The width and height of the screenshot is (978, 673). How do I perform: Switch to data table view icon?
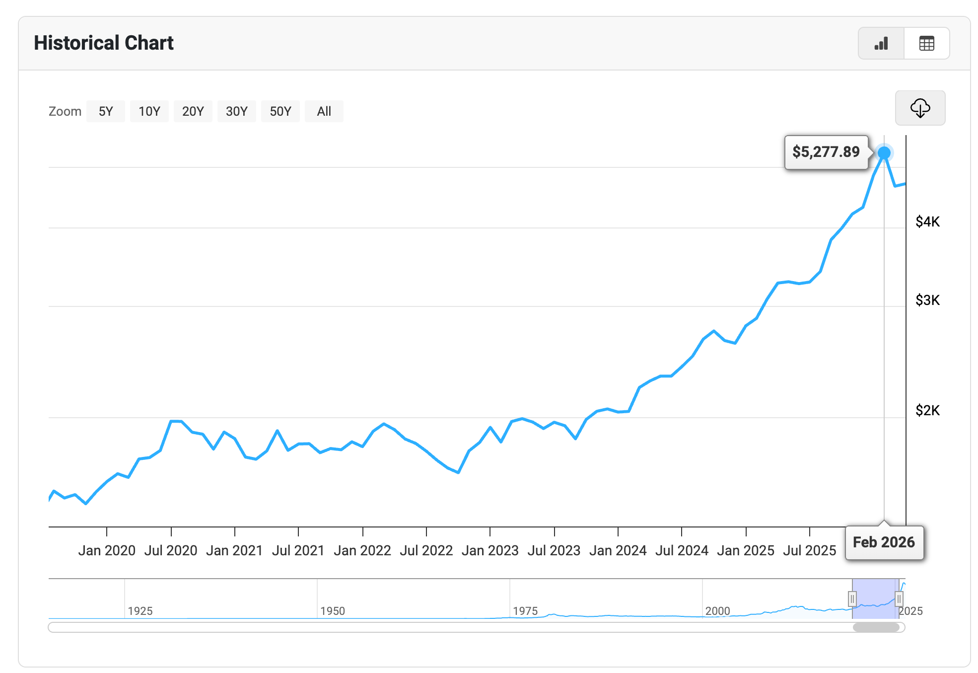point(926,44)
